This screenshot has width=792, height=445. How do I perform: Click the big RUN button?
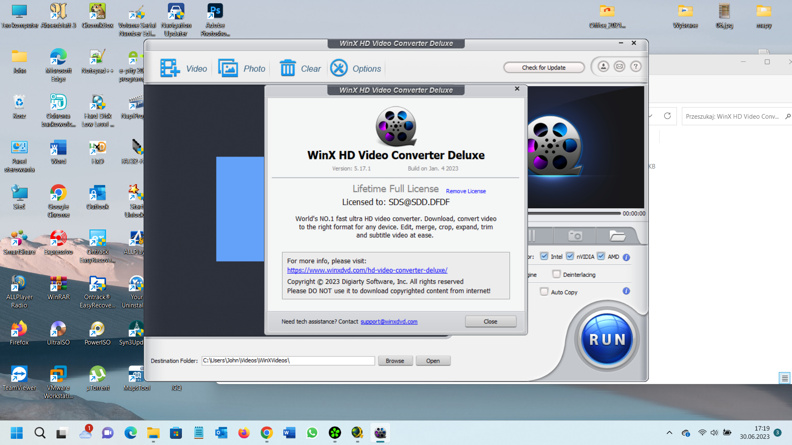click(607, 340)
